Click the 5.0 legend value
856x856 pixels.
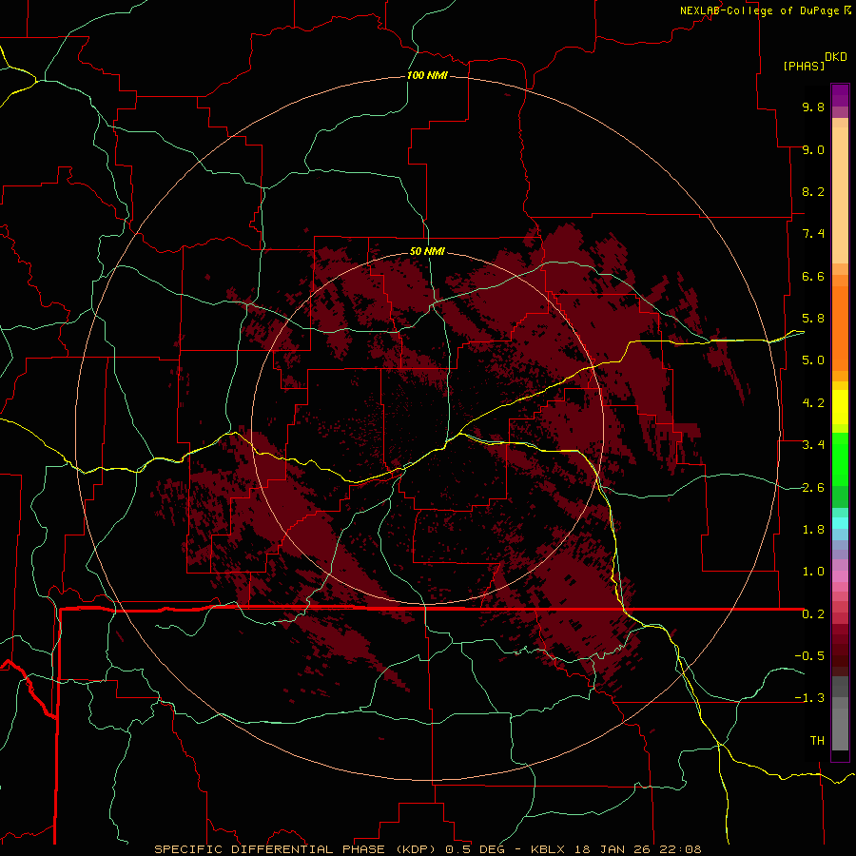[813, 360]
